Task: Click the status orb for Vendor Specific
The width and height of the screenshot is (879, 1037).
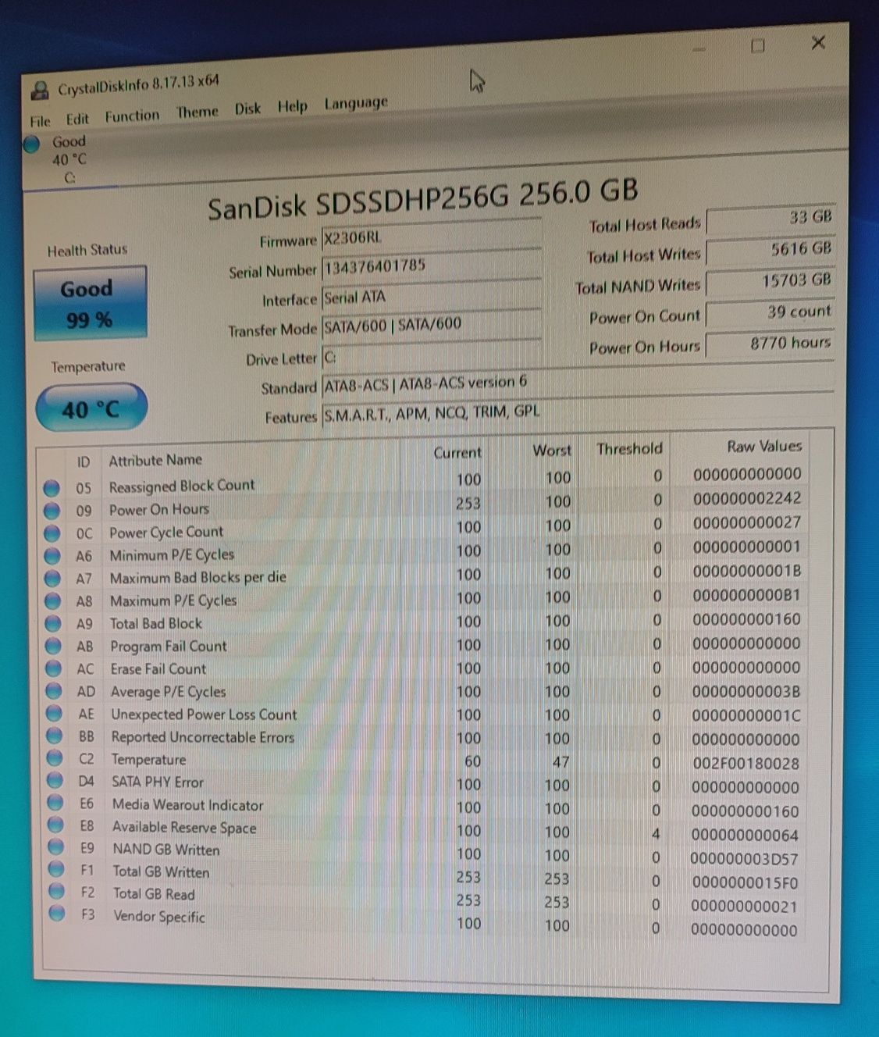Action: coord(56,913)
